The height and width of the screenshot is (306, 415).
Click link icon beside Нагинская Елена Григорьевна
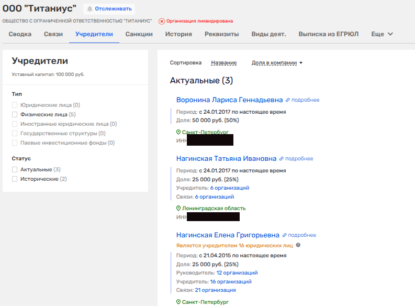pos(284,235)
